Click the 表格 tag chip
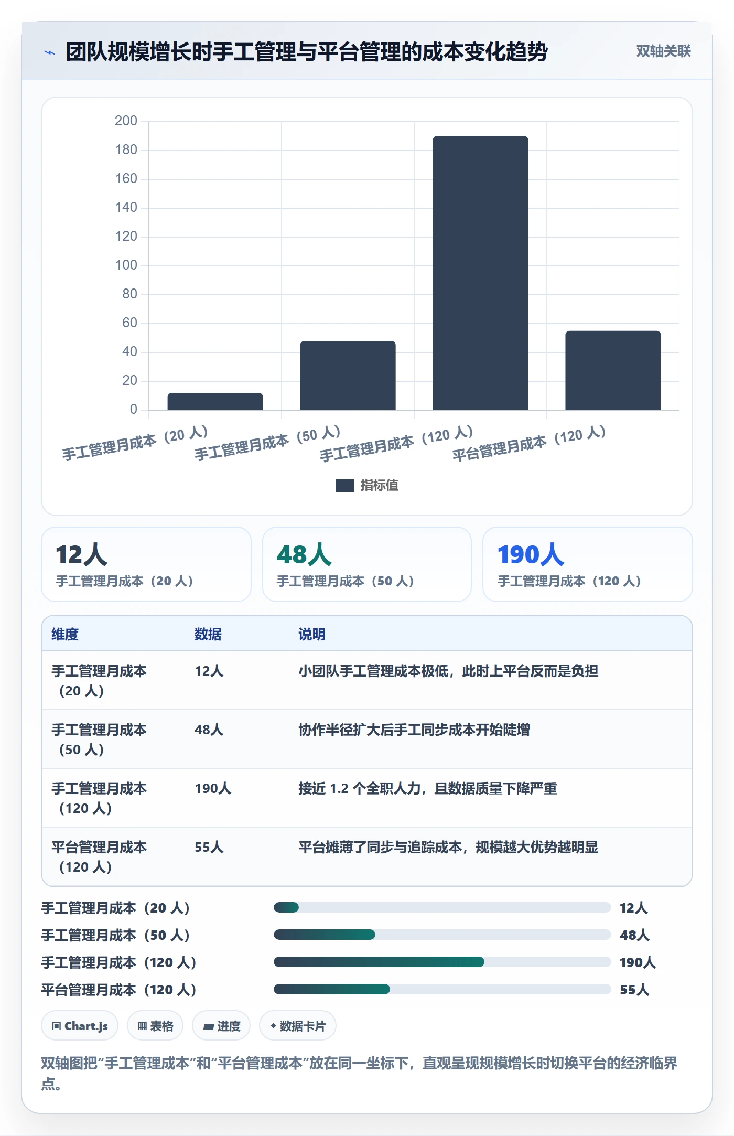Screen dimensions: 734x1136 (x=155, y=1025)
